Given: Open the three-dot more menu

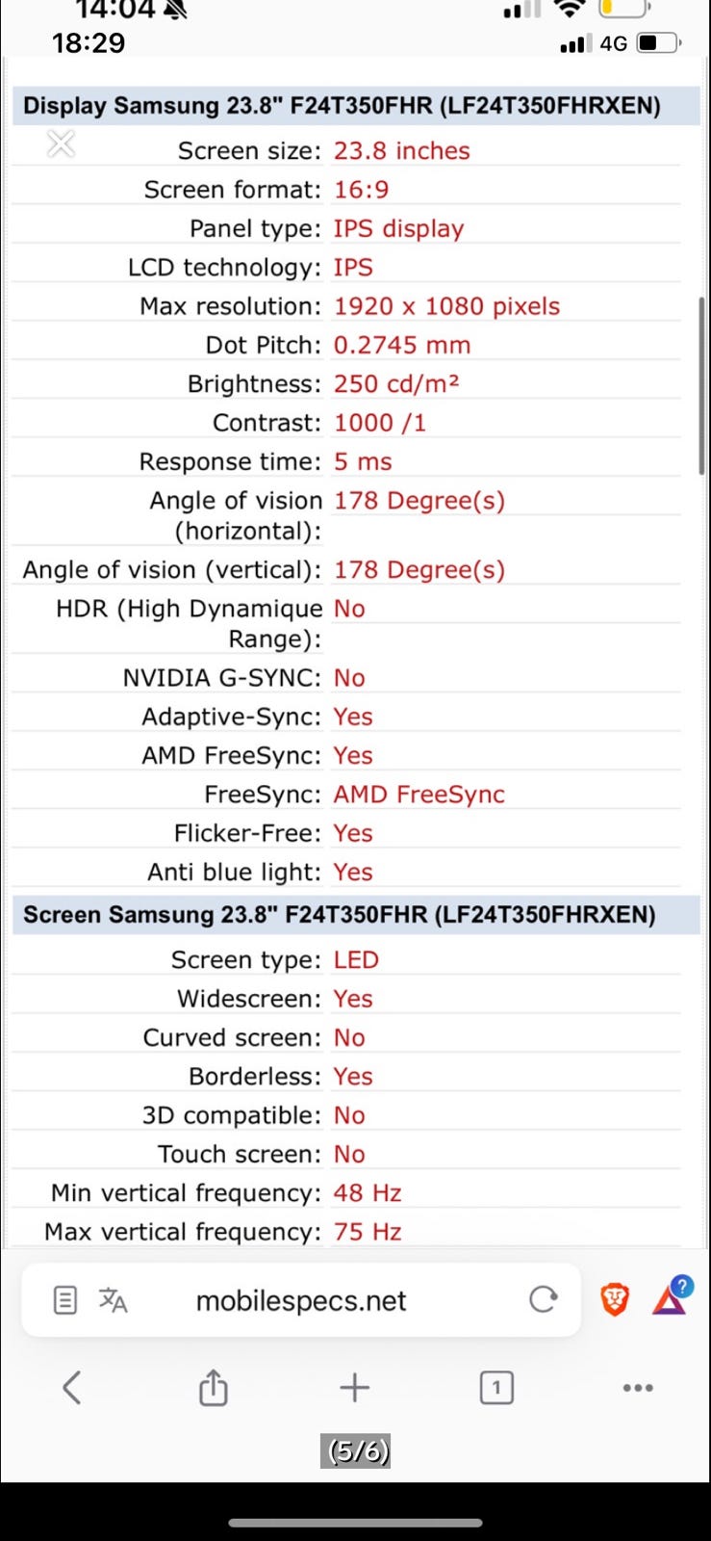Looking at the screenshot, I should 638,1388.
